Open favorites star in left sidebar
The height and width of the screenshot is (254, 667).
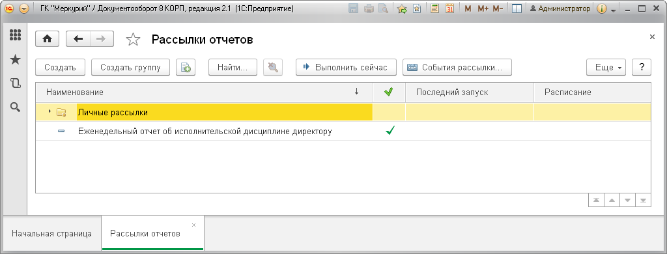[16, 59]
